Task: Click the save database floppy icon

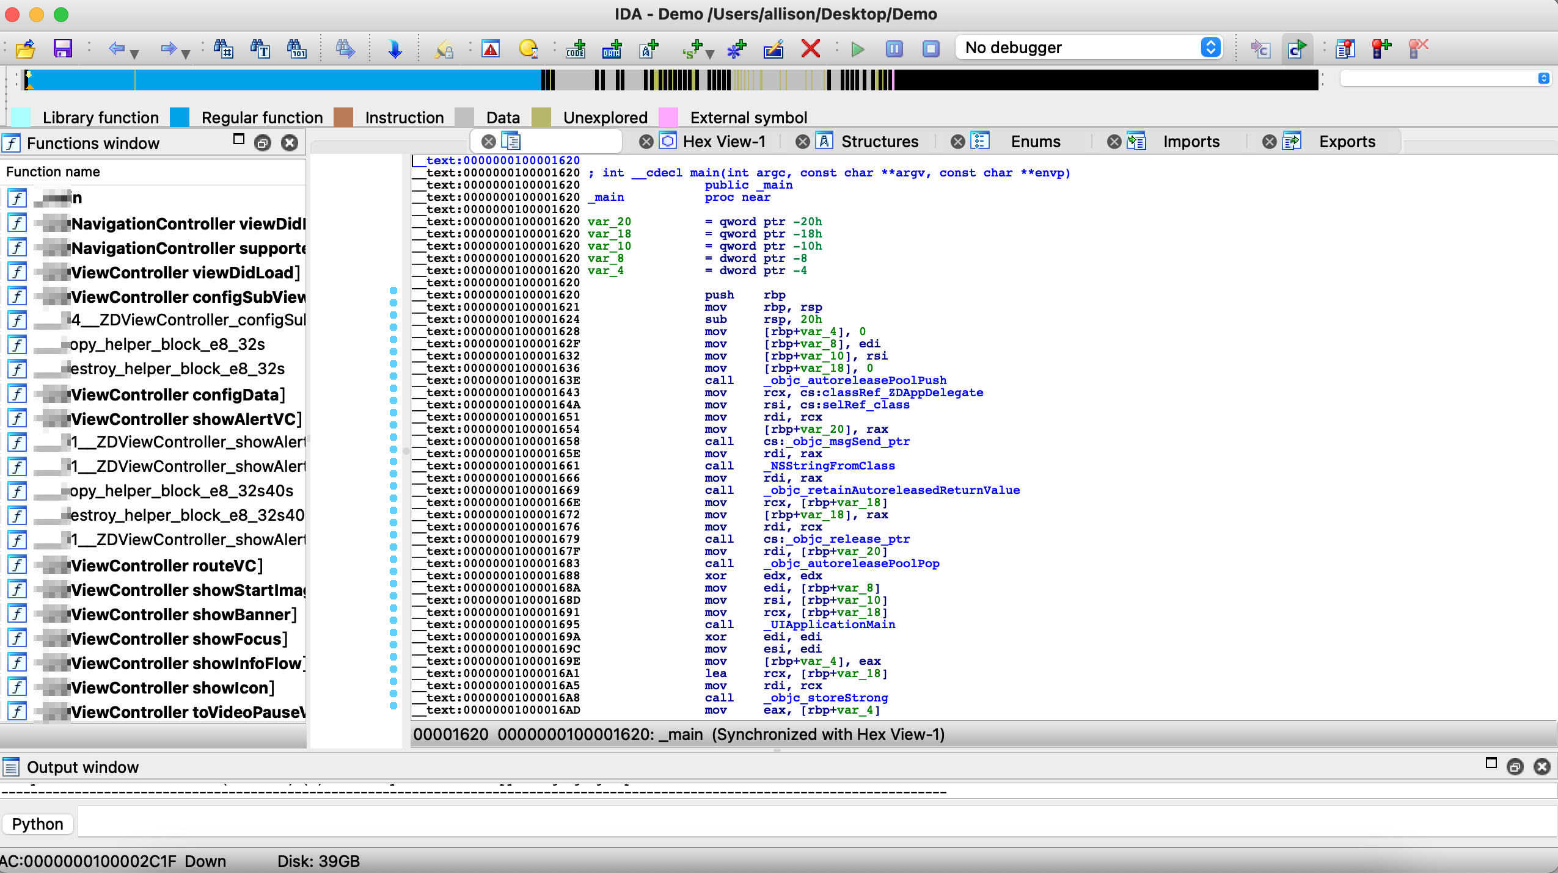Action: click(x=62, y=48)
